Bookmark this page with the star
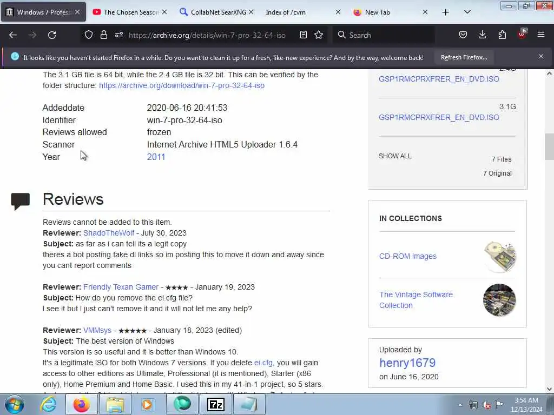 coord(319,35)
